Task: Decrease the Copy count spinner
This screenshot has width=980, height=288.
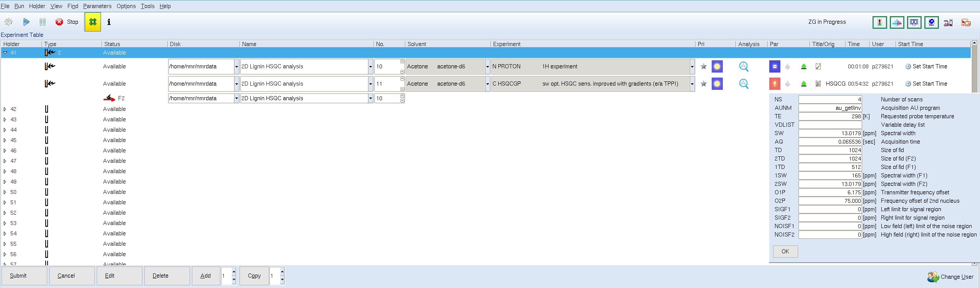Action: click(x=282, y=280)
